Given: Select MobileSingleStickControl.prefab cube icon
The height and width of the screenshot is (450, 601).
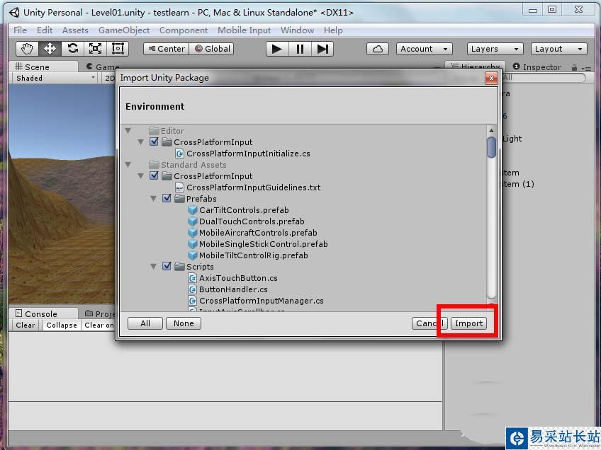Looking at the screenshot, I should pyautogui.click(x=192, y=244).
